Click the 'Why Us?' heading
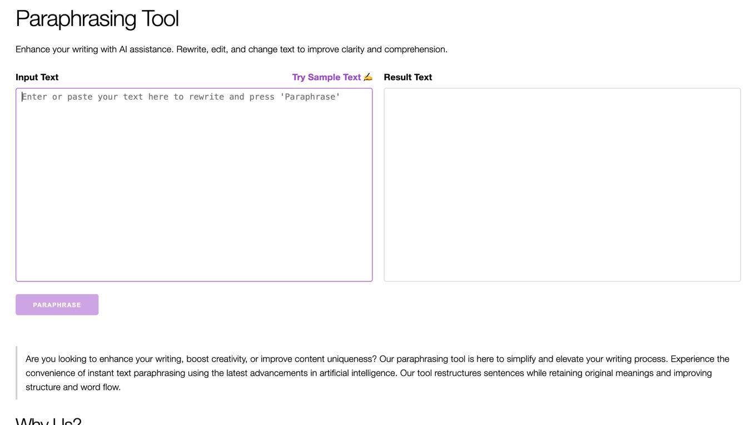The width and height of the screenshot is (756, 425). click(48, 421)
